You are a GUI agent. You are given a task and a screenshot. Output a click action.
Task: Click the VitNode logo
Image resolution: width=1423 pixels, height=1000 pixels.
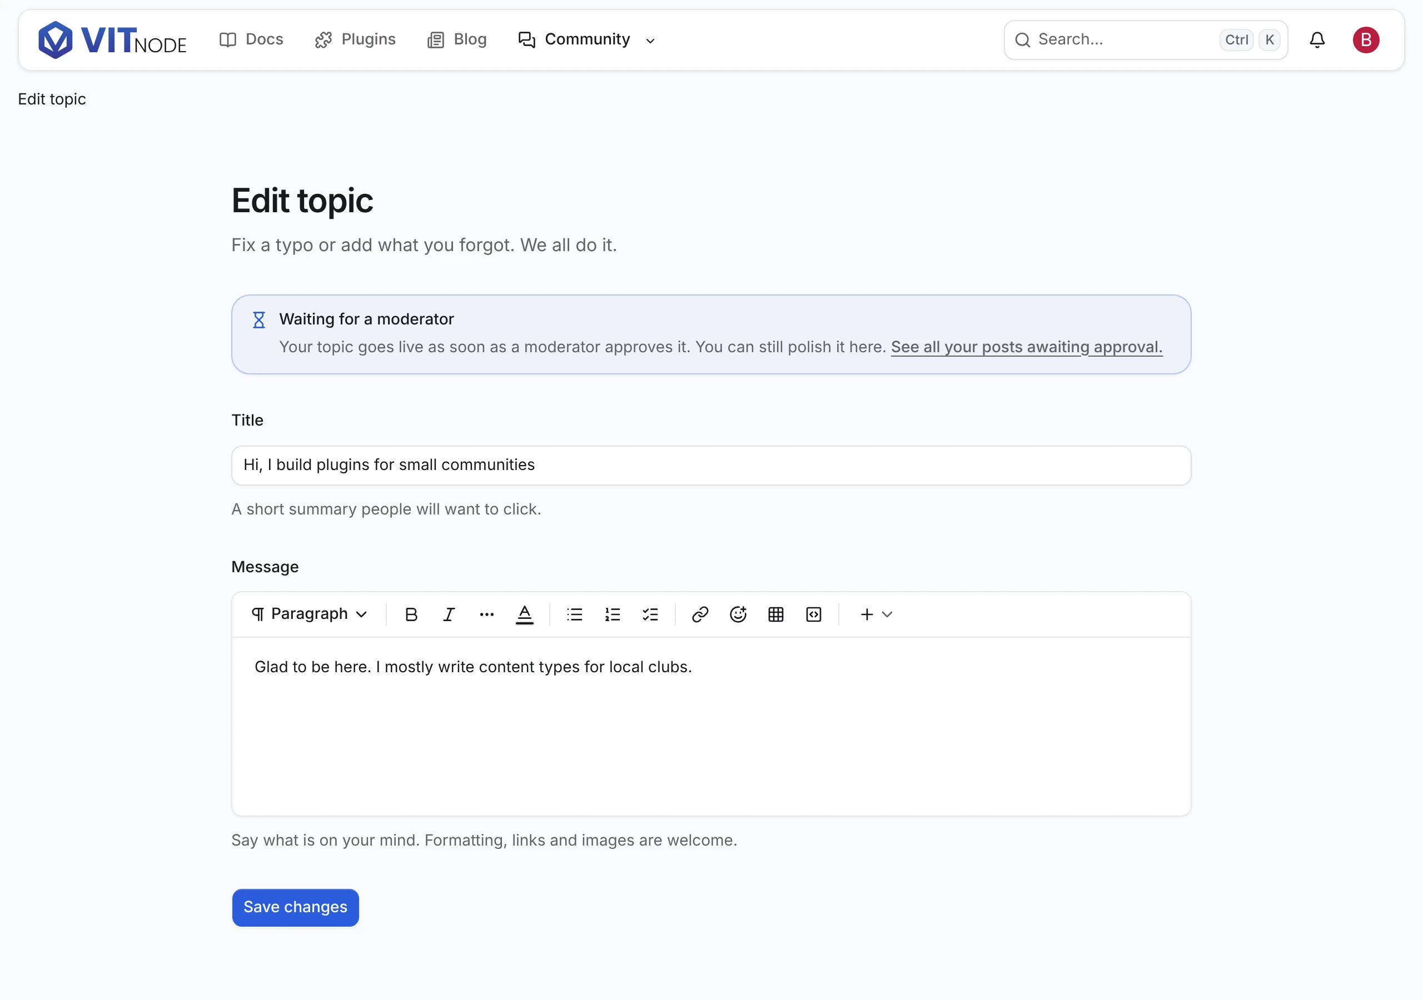tap(112, 40)
